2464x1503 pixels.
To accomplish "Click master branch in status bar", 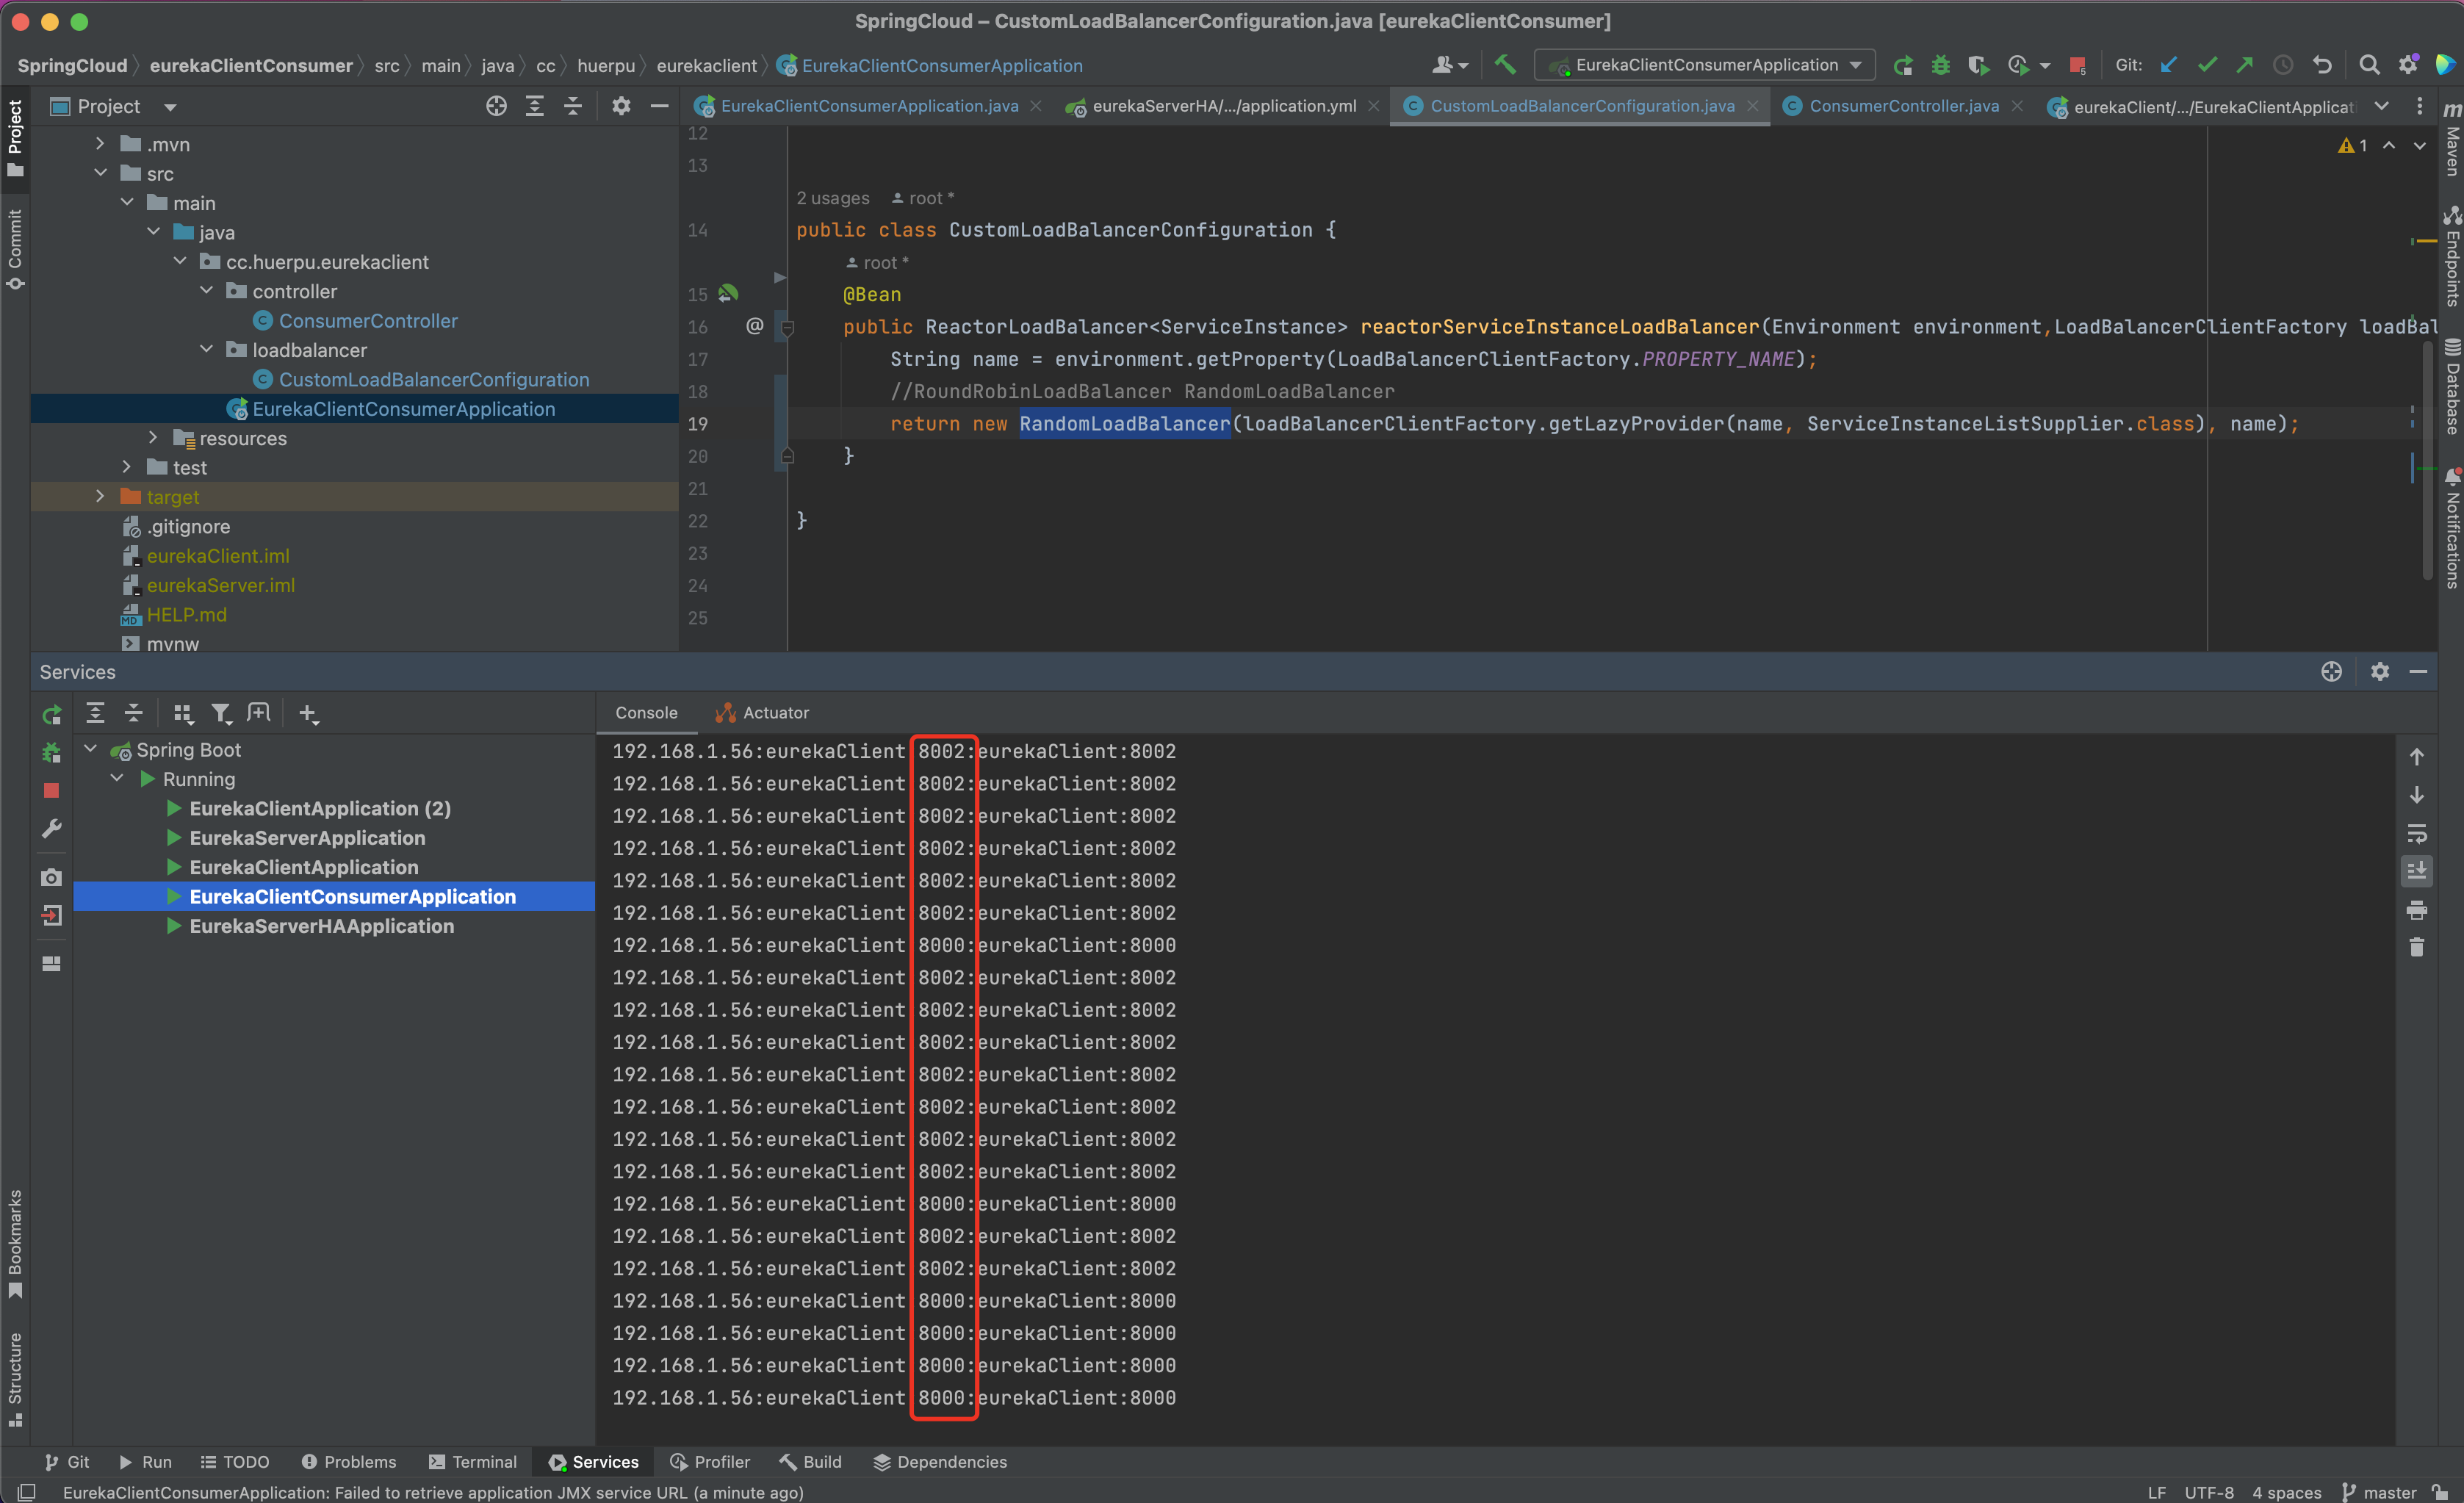I will [x=2379, y=1492].
